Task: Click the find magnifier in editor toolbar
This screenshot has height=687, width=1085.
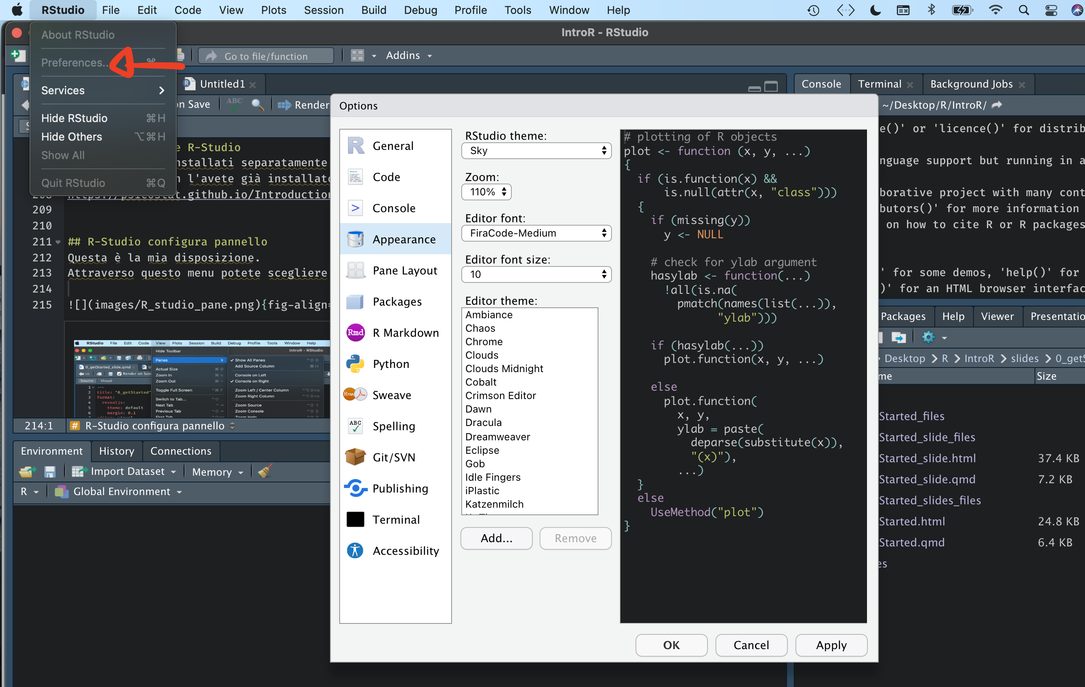Action: [257, 104]
